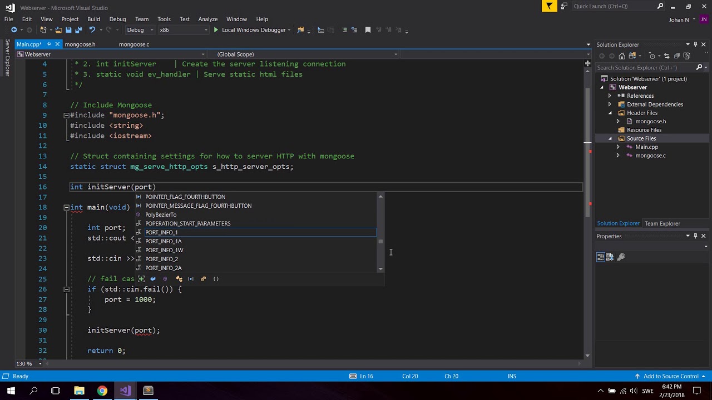Select PolyBezierTo from IntelliSense list
Screen dimensions: 712x400
[x=161, y=214]
